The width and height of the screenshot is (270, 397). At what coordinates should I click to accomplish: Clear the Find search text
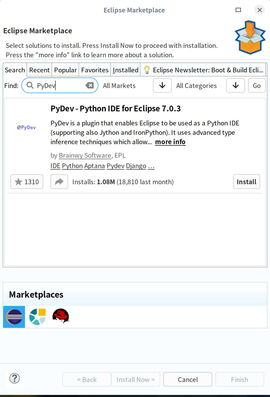point(89,85)
